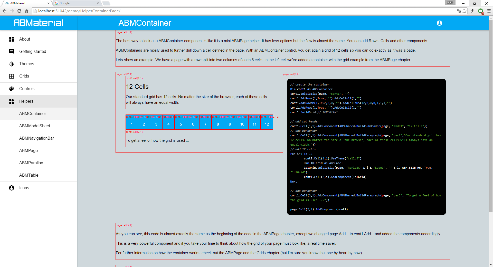Screen dimensions: 493x267
Task: Click the alain user profile button in title bar
Action: [x=450, y=3]
